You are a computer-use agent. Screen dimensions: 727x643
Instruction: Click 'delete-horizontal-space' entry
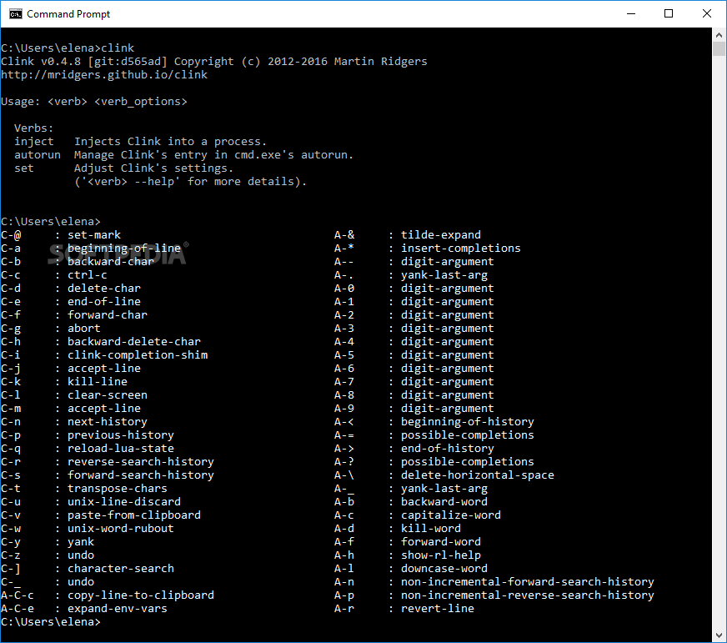(x=478, y=475)
